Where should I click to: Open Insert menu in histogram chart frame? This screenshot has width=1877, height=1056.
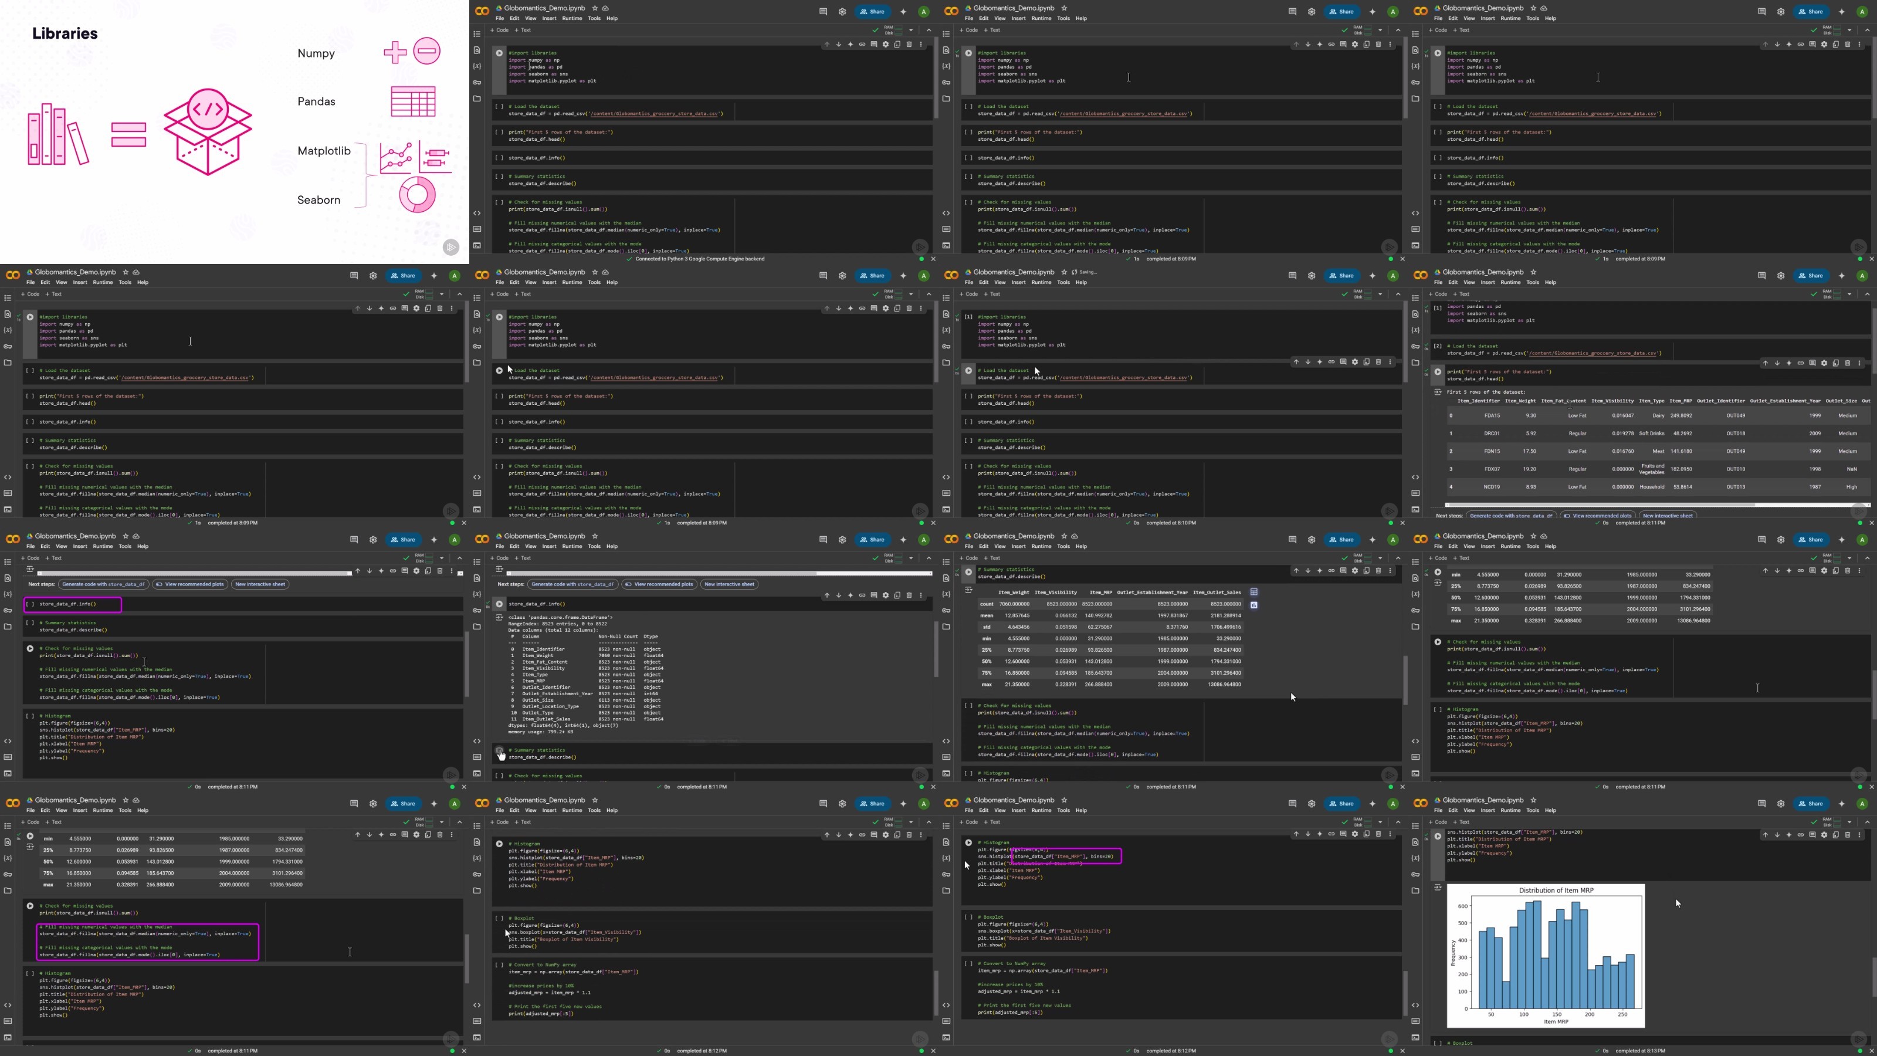(1487, 810)
